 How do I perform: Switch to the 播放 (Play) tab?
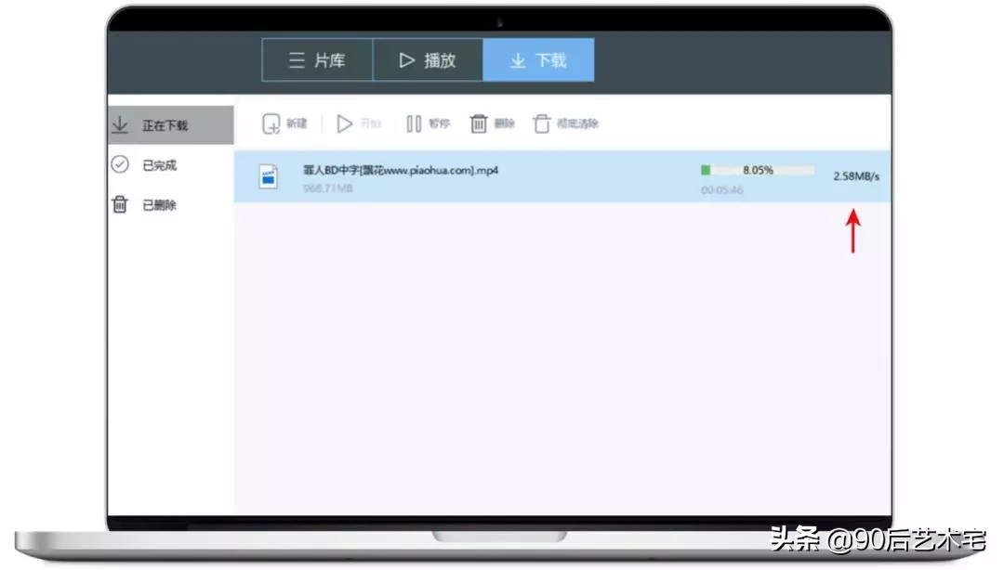429,59
